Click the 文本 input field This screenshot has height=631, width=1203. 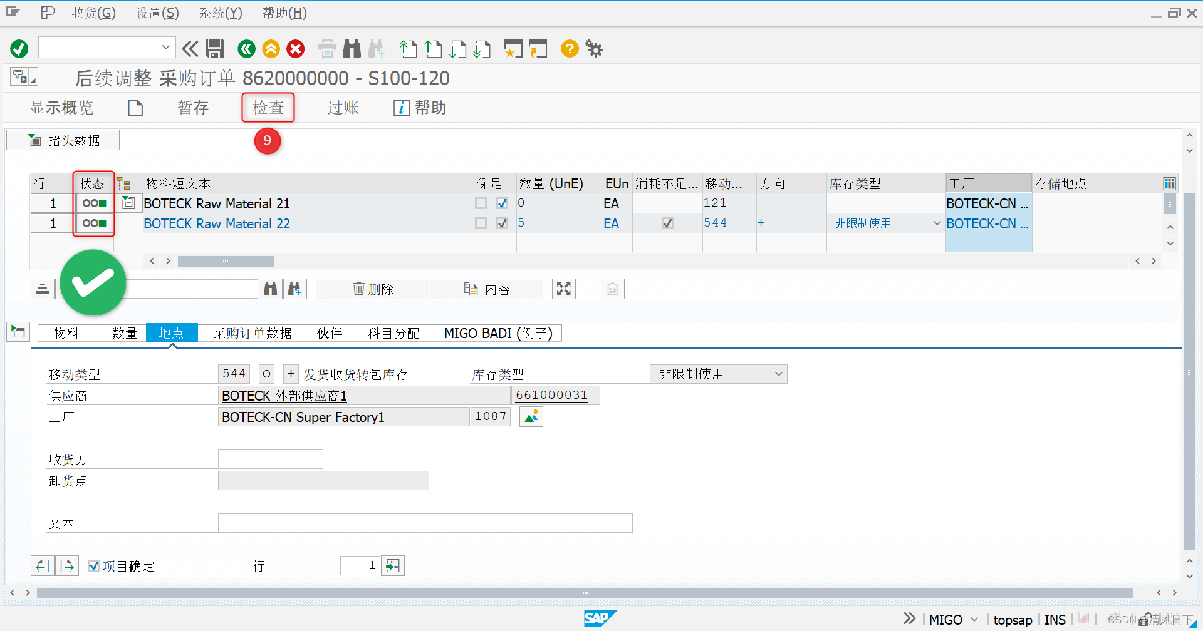(x=425, y=523)
